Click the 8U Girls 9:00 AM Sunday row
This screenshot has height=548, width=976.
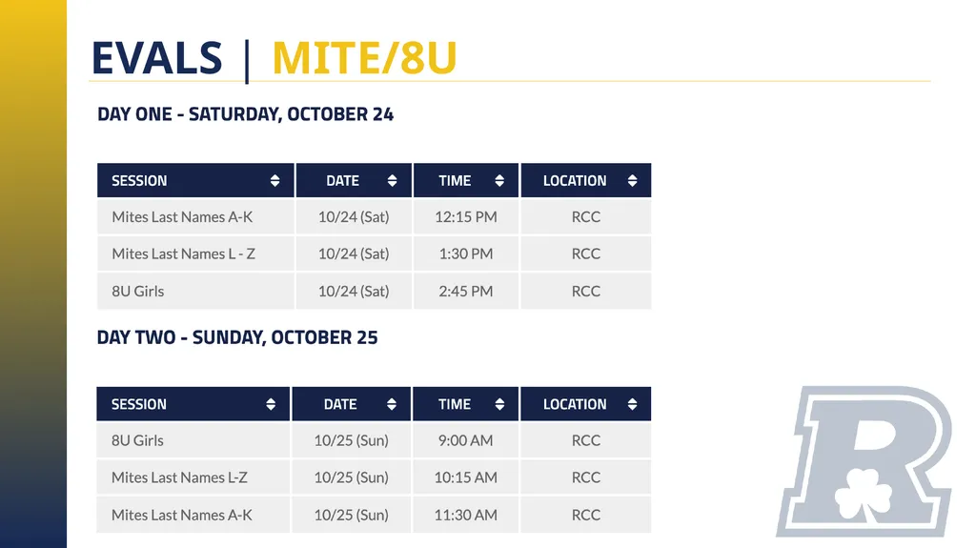pos(374,440)
